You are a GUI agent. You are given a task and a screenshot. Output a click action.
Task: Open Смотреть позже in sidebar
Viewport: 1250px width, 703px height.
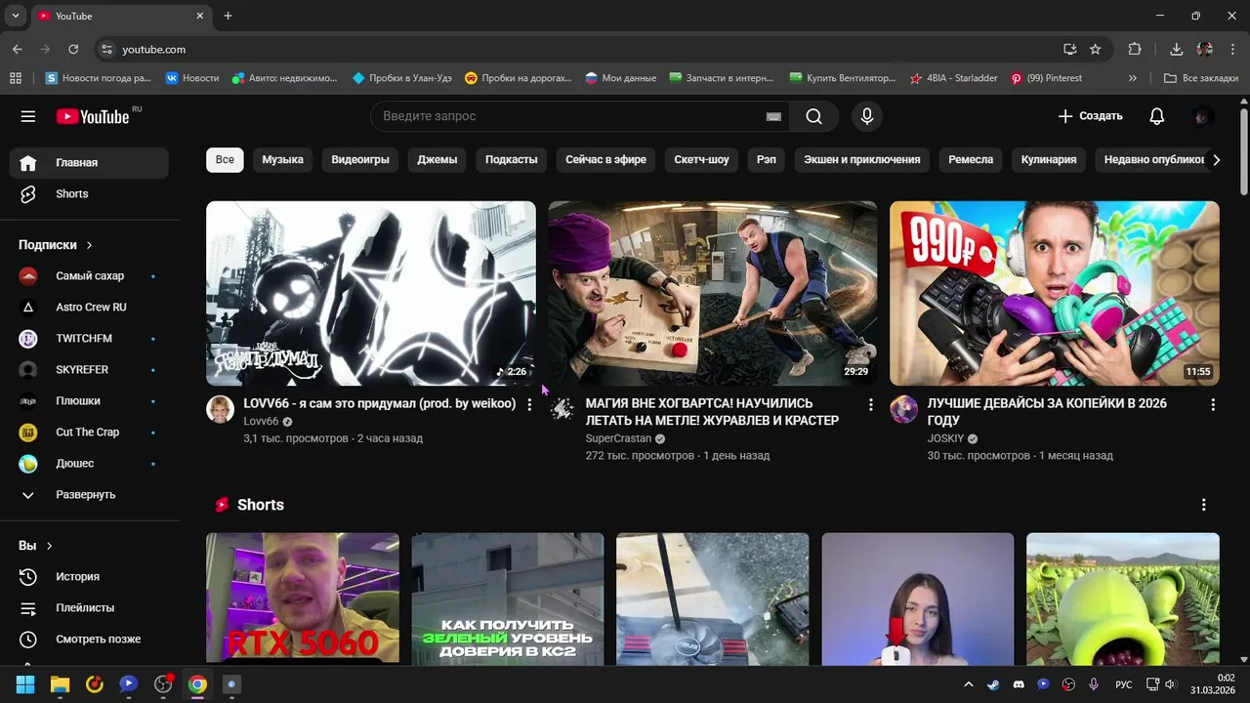[90, 640]
